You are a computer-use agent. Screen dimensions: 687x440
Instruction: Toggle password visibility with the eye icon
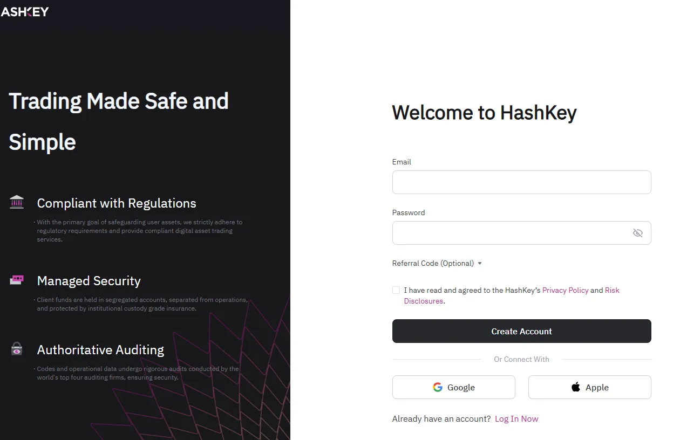[x=638, y=232]
